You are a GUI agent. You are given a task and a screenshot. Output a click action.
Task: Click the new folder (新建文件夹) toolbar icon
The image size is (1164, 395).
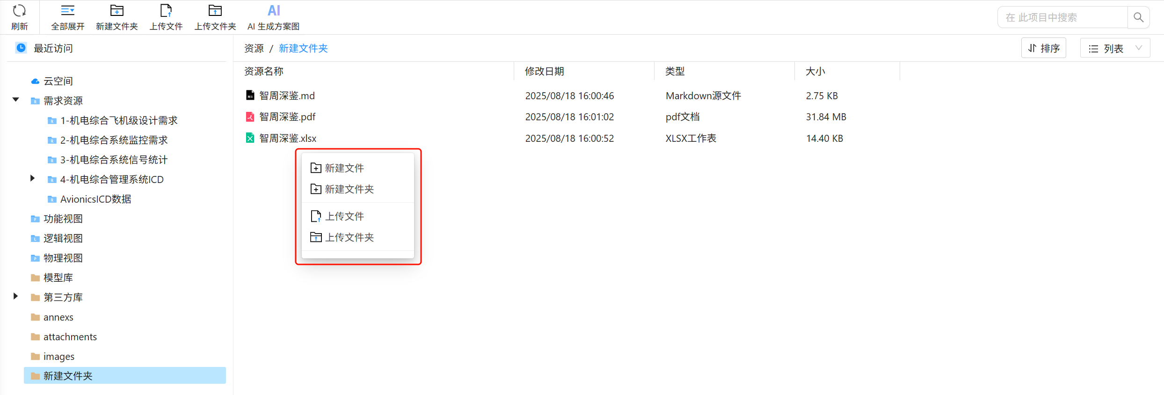point(116,10)
